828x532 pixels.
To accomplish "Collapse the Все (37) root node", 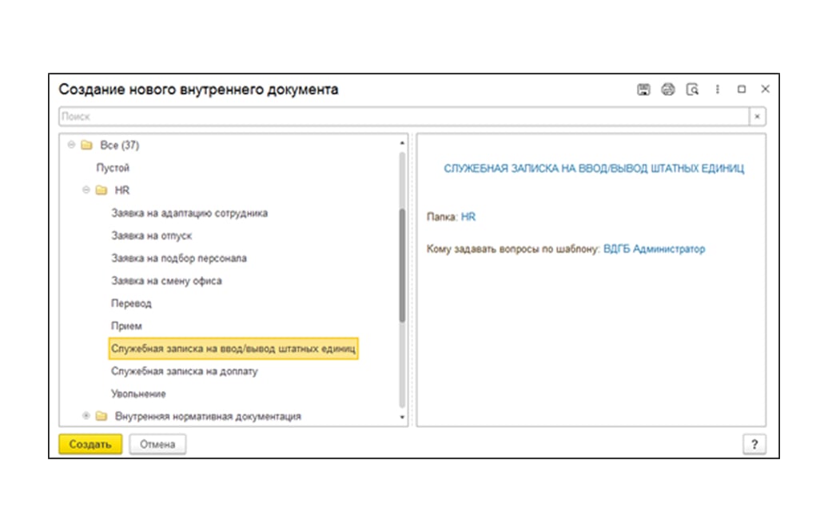I will [x=71, y=146].
